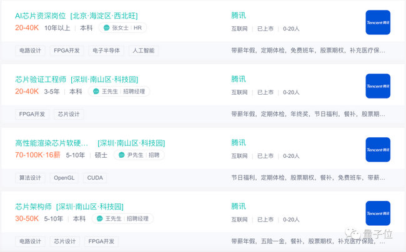Open the 芯片架构师 job posting
This screenshot has width=406, height=252.
(x=33, y=206)
